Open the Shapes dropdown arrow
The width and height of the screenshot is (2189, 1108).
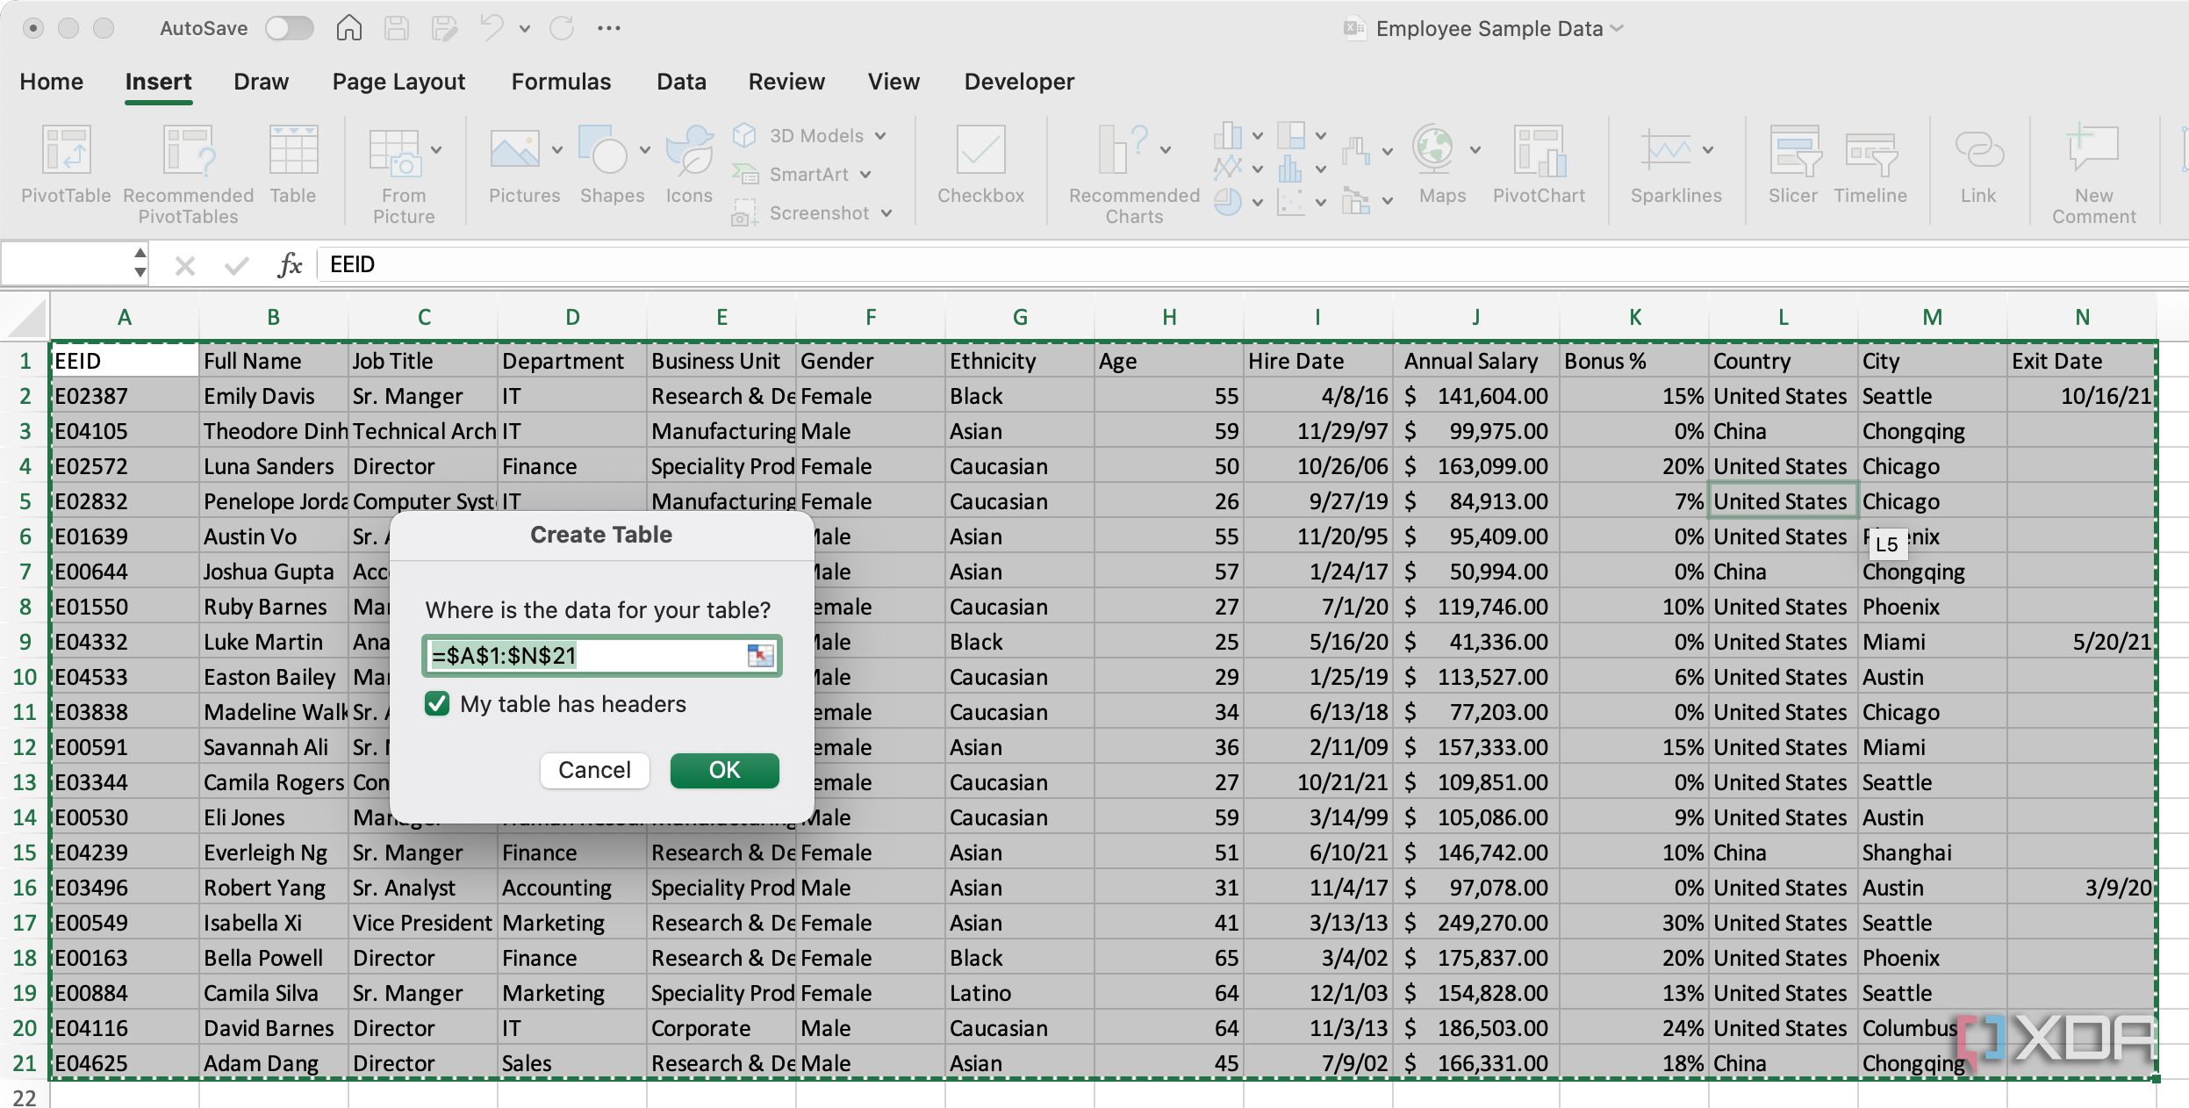click(x=645, y=150)
